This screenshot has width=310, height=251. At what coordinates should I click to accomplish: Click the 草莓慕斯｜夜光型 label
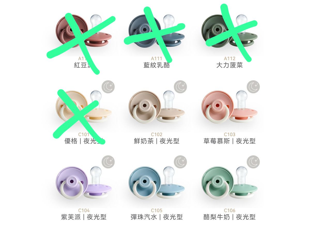(x=229, y=141)
